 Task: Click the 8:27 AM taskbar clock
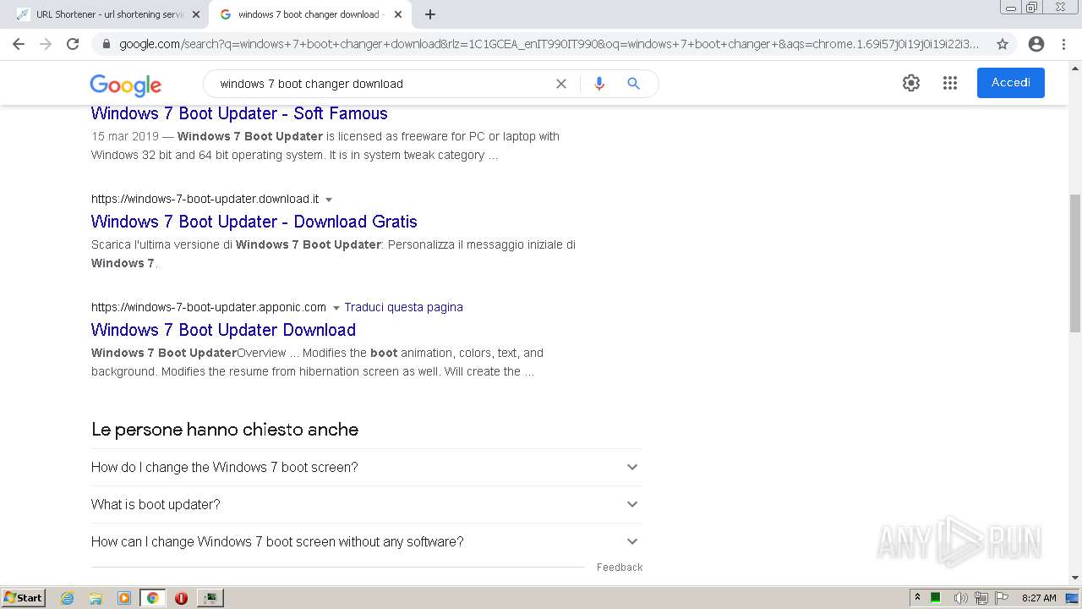pyautogui.click(x=1039, y=598)
